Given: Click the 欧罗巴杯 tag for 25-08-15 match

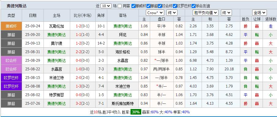Looking at the screenshot, I should [x=11, y=78].
